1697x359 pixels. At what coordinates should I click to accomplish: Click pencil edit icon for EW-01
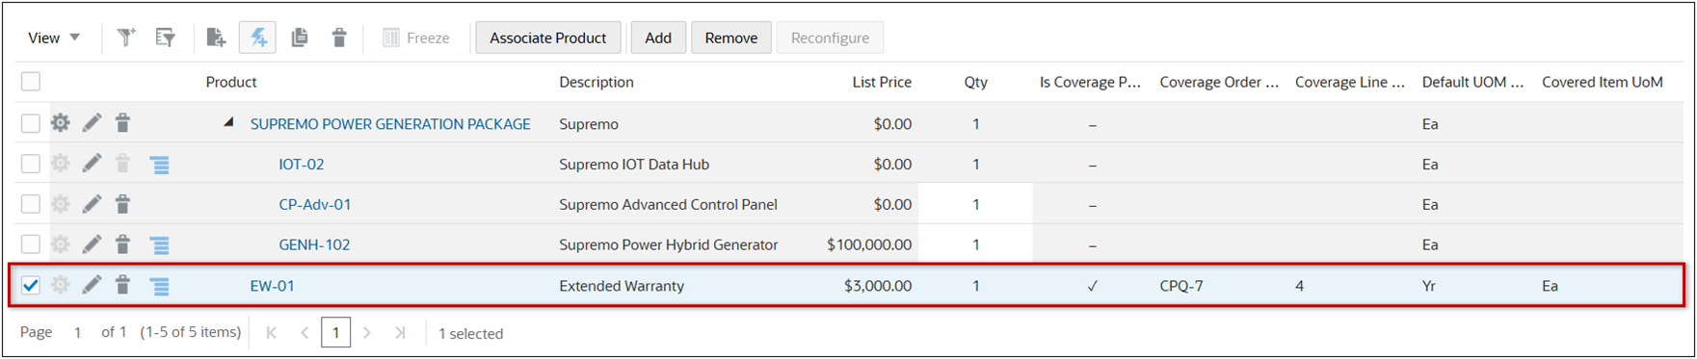(92, 285)
